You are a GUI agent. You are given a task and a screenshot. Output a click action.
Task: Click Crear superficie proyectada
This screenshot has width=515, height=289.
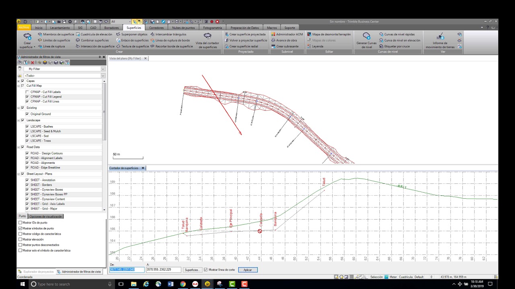(245, 35)
